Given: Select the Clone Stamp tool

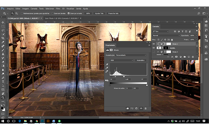Looking at the screenshot, I should [x=3, y=54].
